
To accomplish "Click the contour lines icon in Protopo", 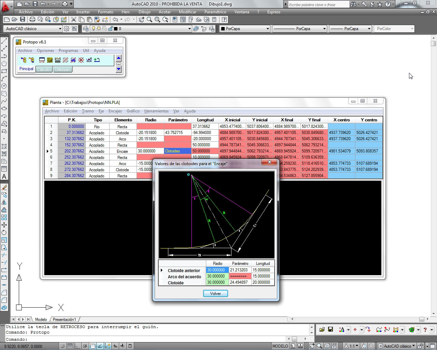I will [x=50, y=60].
